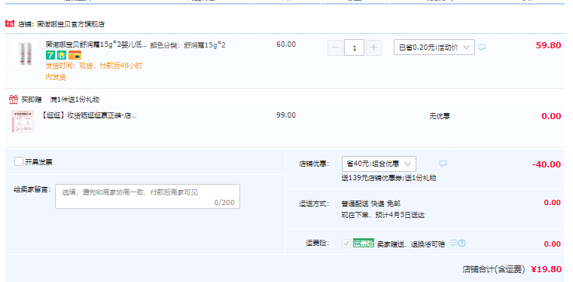Click the 满1件送1份礼物 promotion text
The image size is (573, 282).
75,100
